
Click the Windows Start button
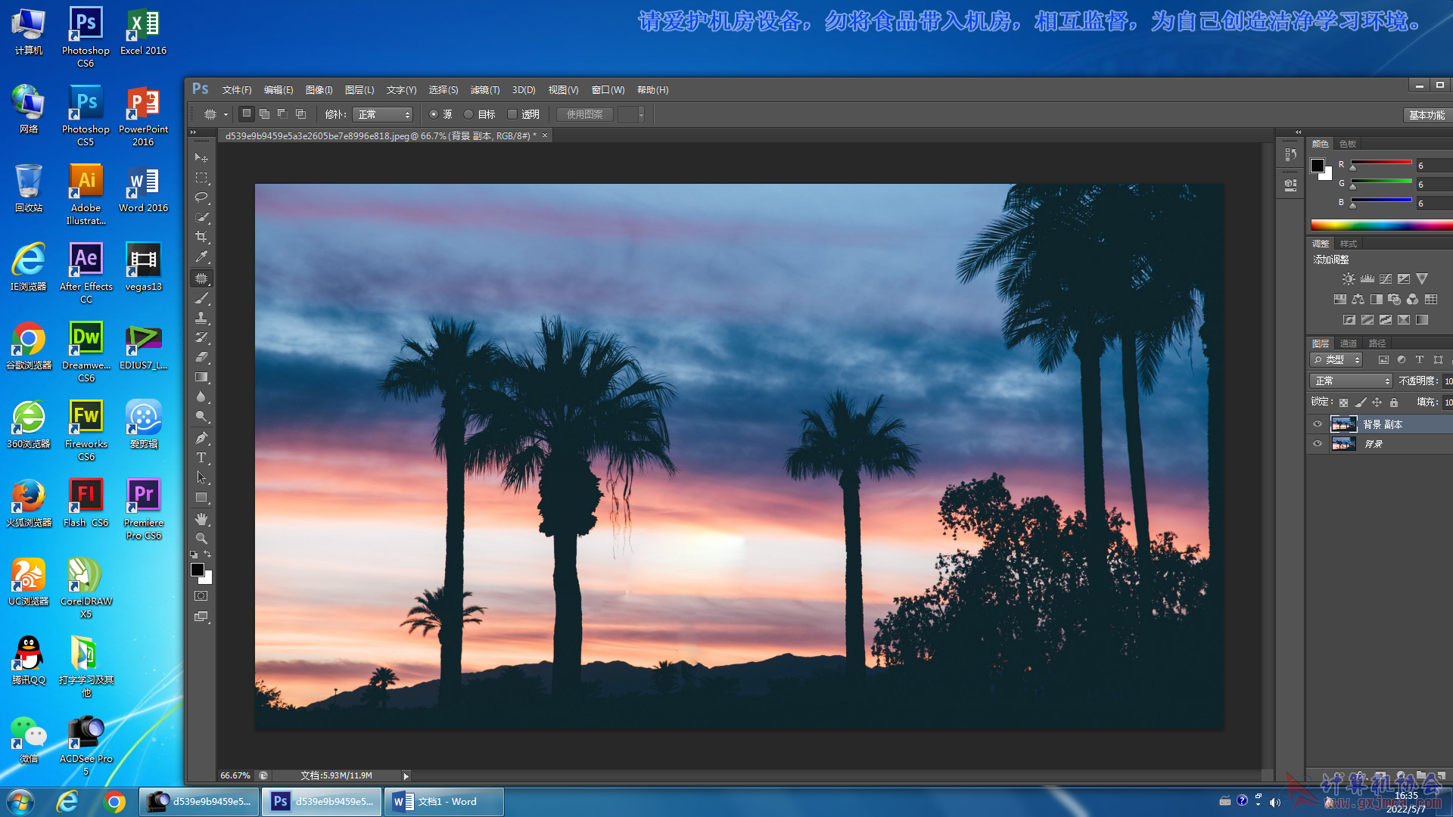coord(20,802)
